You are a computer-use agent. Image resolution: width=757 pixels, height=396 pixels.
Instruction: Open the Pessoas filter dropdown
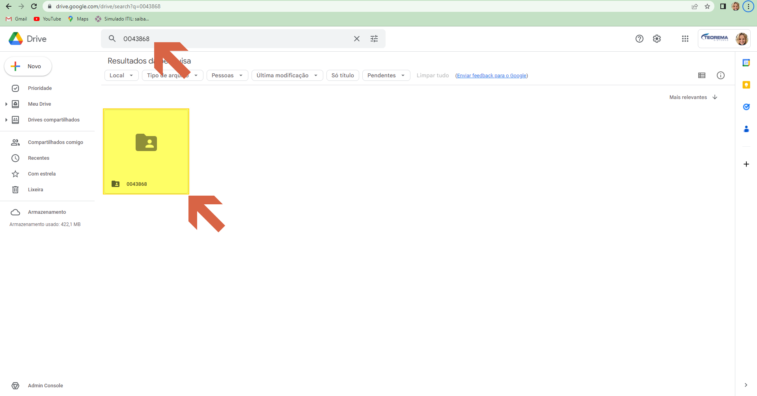(227, 75)
